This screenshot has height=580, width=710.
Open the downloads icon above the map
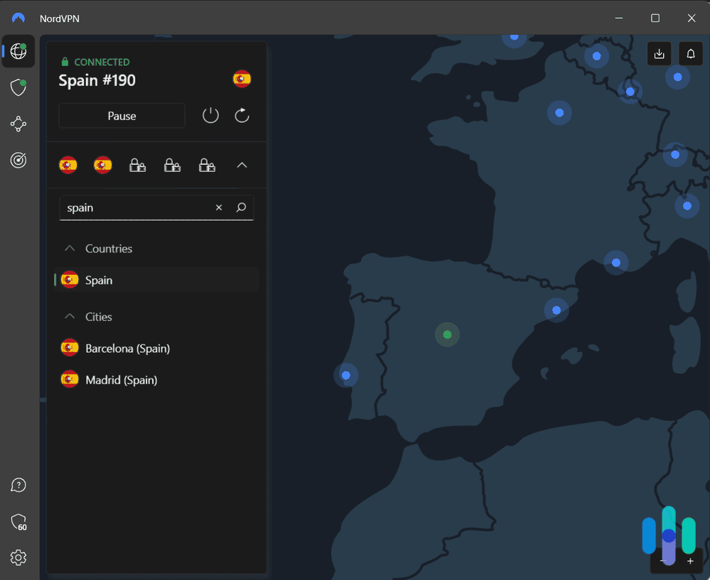click(x=659, y=53)
